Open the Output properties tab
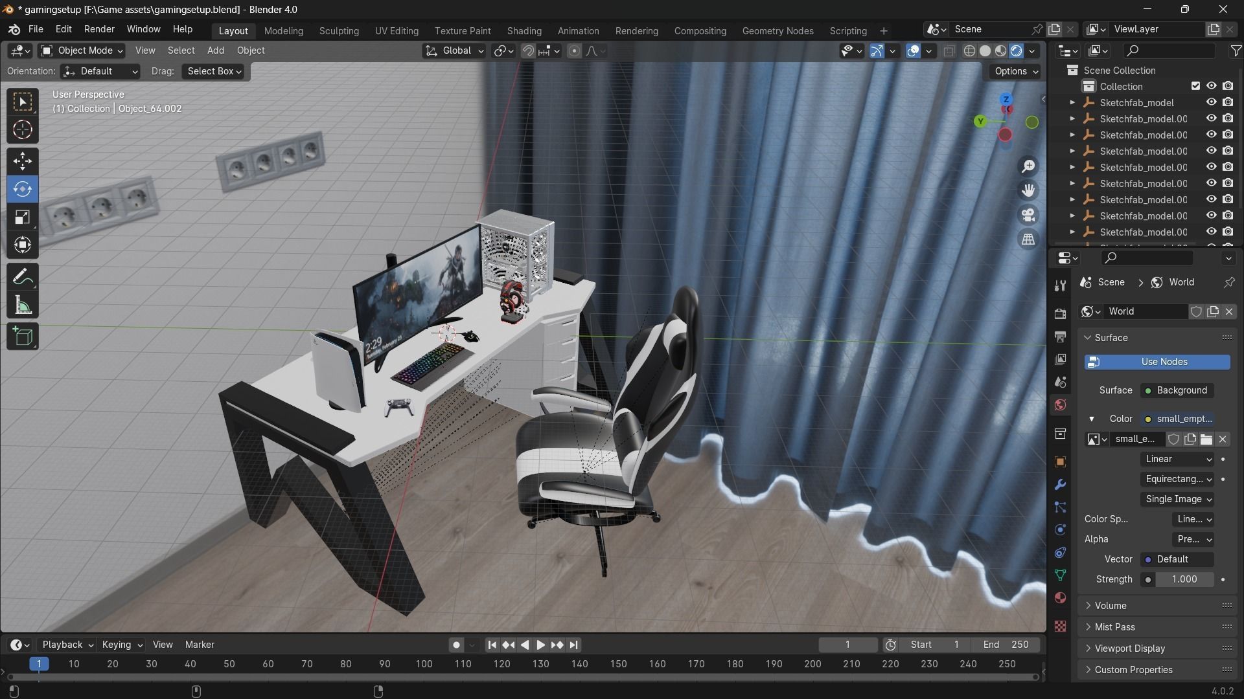Screen dimensions: 1244x699 1060,337
